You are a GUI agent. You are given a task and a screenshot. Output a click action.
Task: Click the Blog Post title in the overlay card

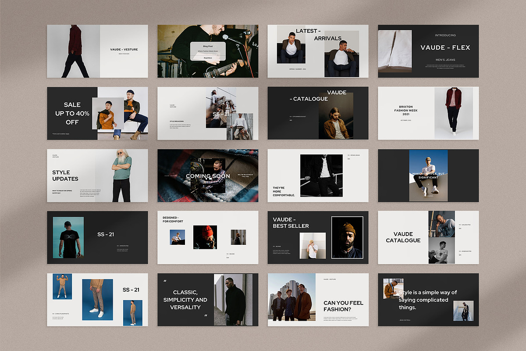[x=208, y=46]
